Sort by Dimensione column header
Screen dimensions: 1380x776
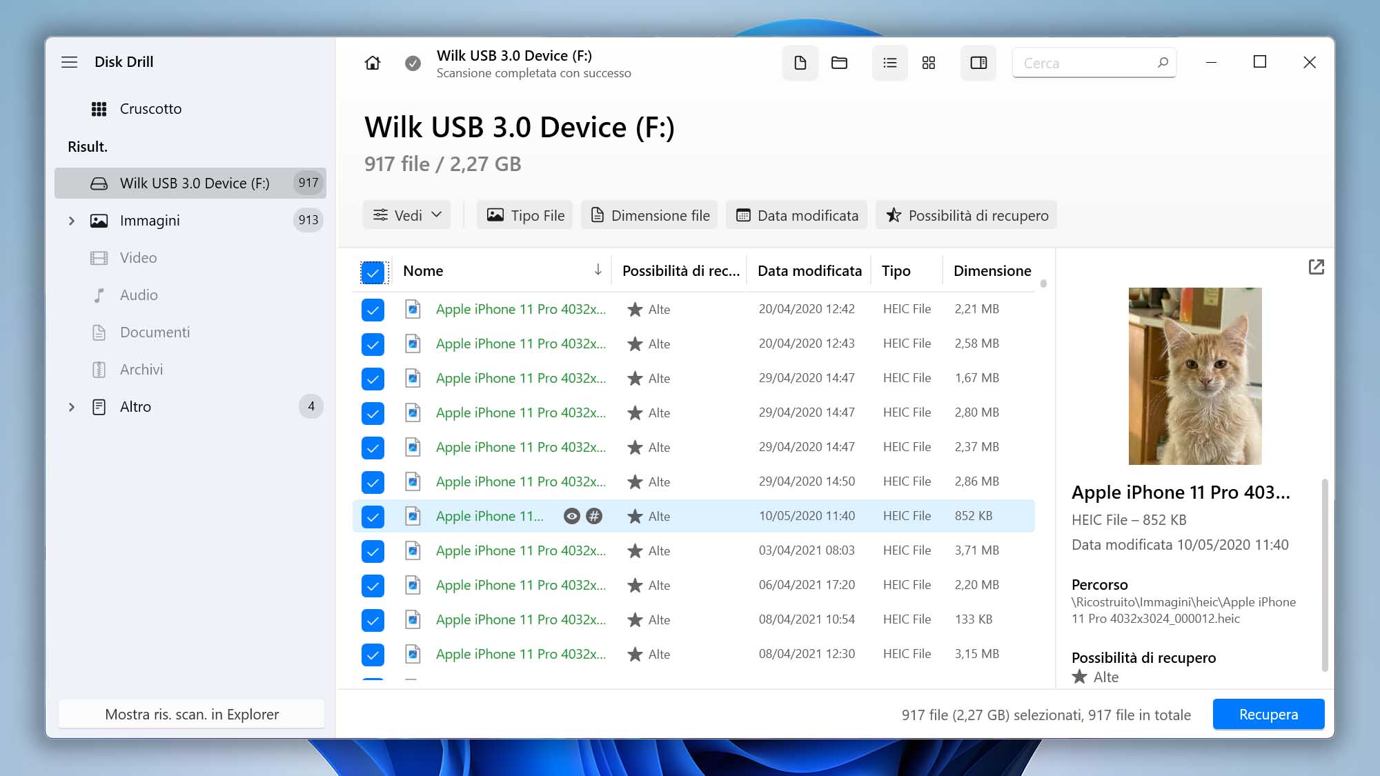[992, 270]
